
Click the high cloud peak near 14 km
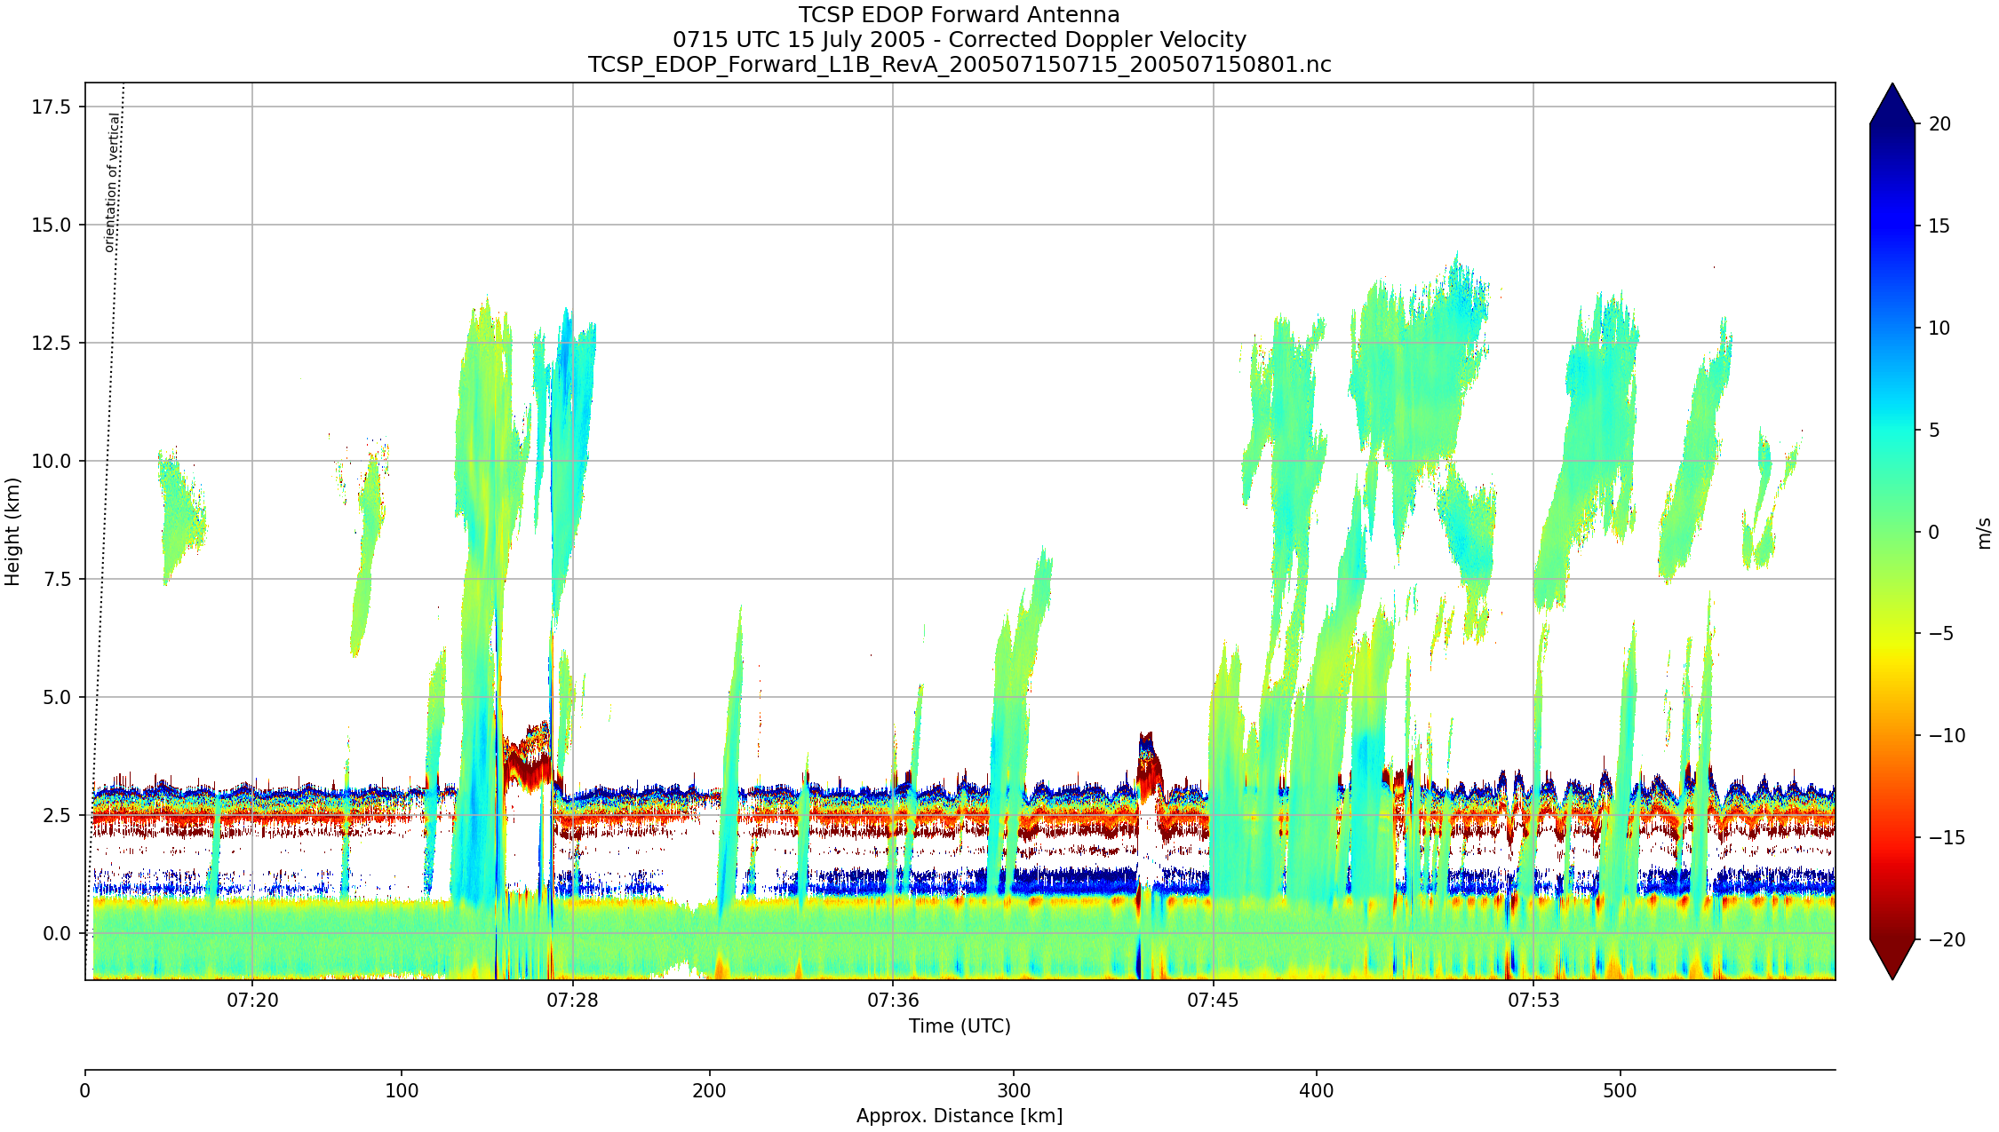click(1459, 277)
